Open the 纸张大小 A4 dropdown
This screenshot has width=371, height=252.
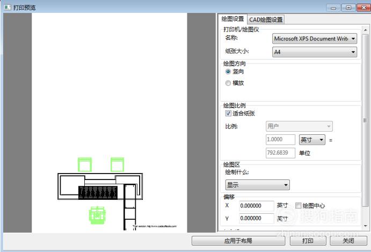point(315,52)
